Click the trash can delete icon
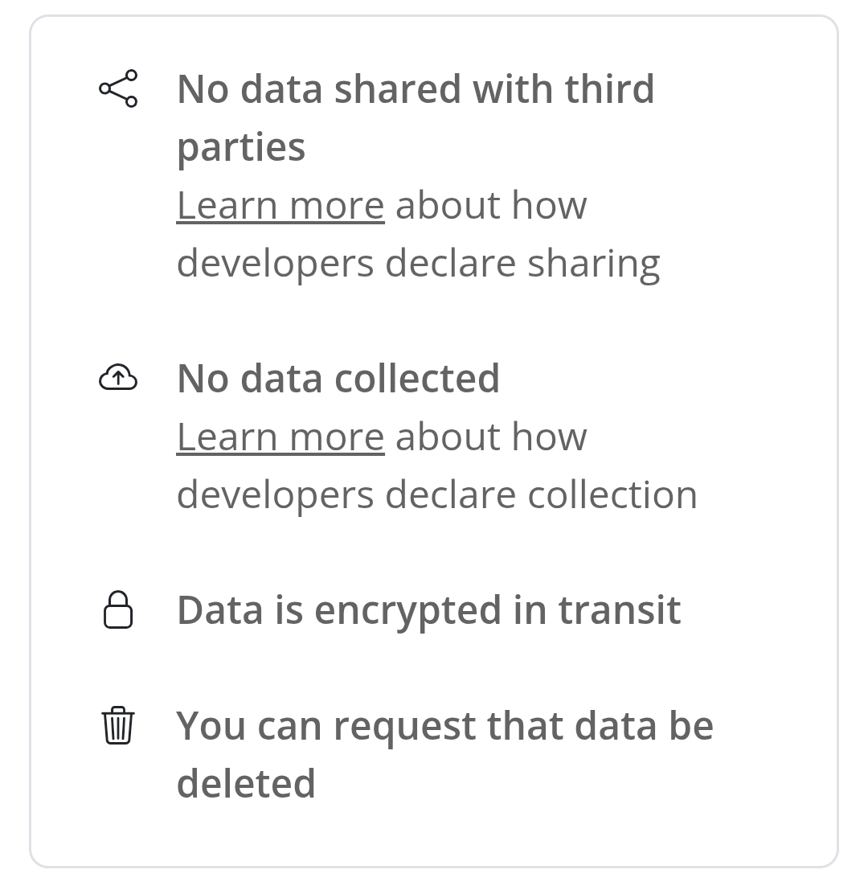Image resolution: width=868 pixels, height=882 pixels. coord(118,725)
